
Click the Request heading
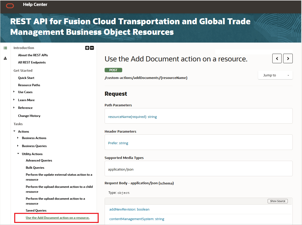tap(116, 94)
